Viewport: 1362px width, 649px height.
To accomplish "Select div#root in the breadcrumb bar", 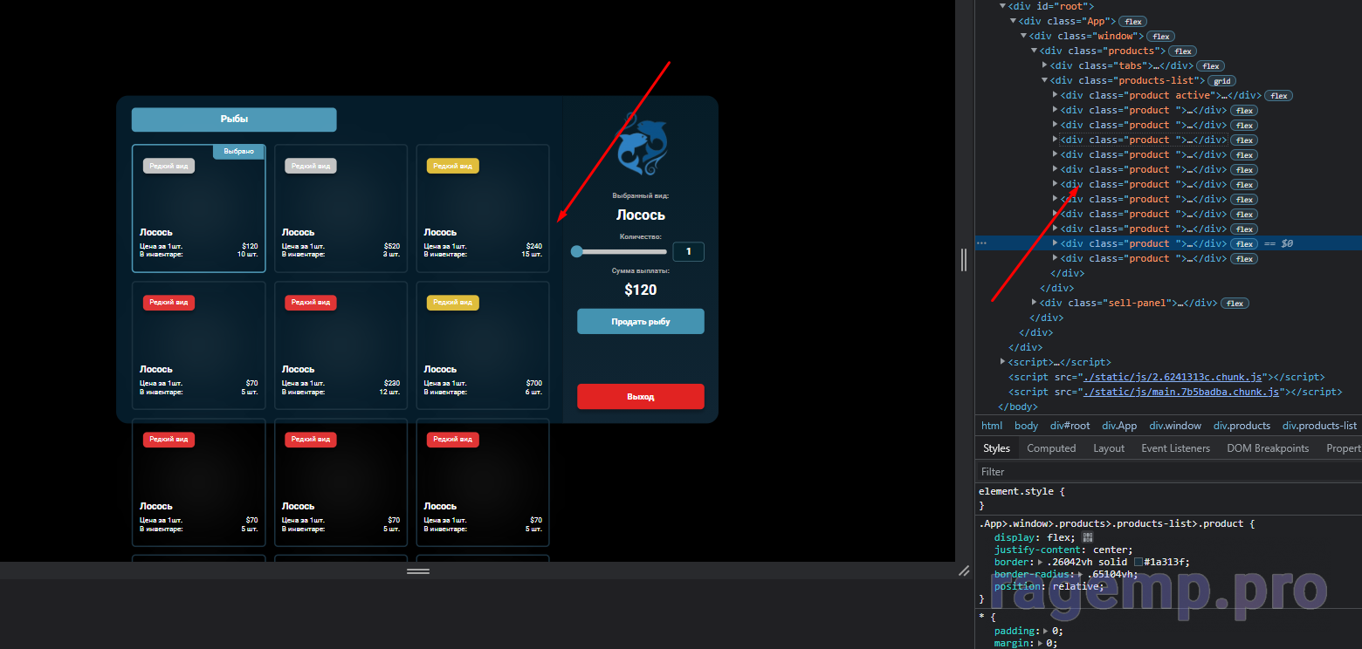I will 1070,426.
